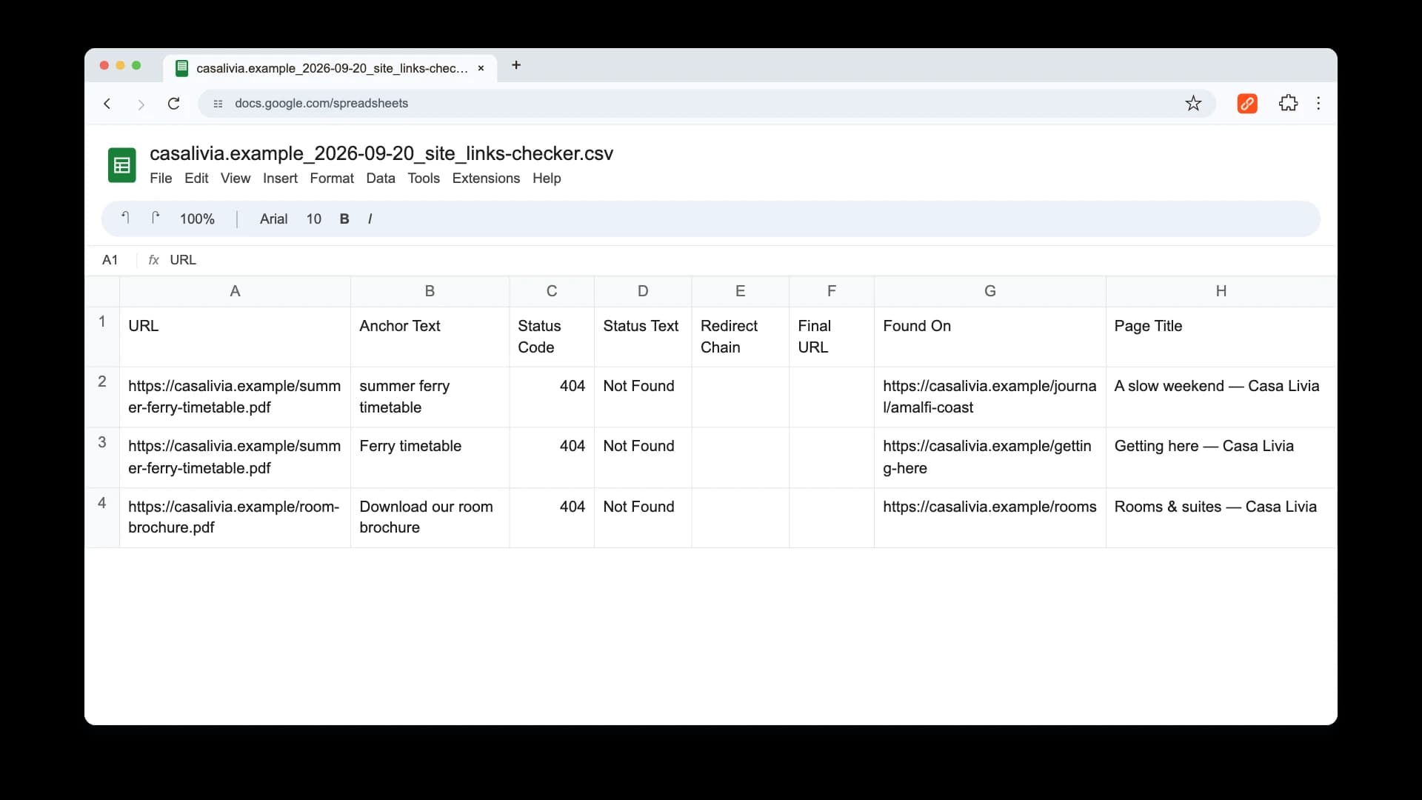Open the Arial font dropdown
Screen dimensions: 1422x800
pos(273,219)
